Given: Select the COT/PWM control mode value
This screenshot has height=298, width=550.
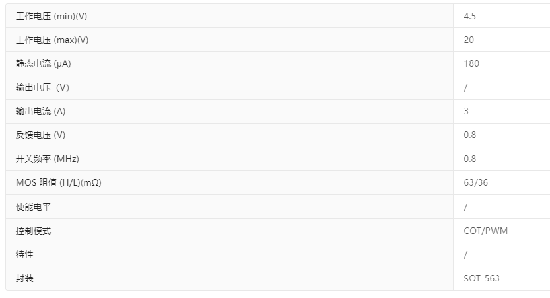Looking at the screenshot, I should pos(486,231).
